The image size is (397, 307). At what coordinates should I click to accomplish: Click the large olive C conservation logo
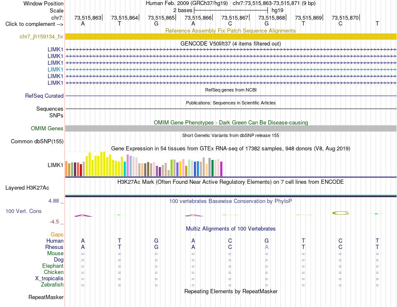[341, 213]
